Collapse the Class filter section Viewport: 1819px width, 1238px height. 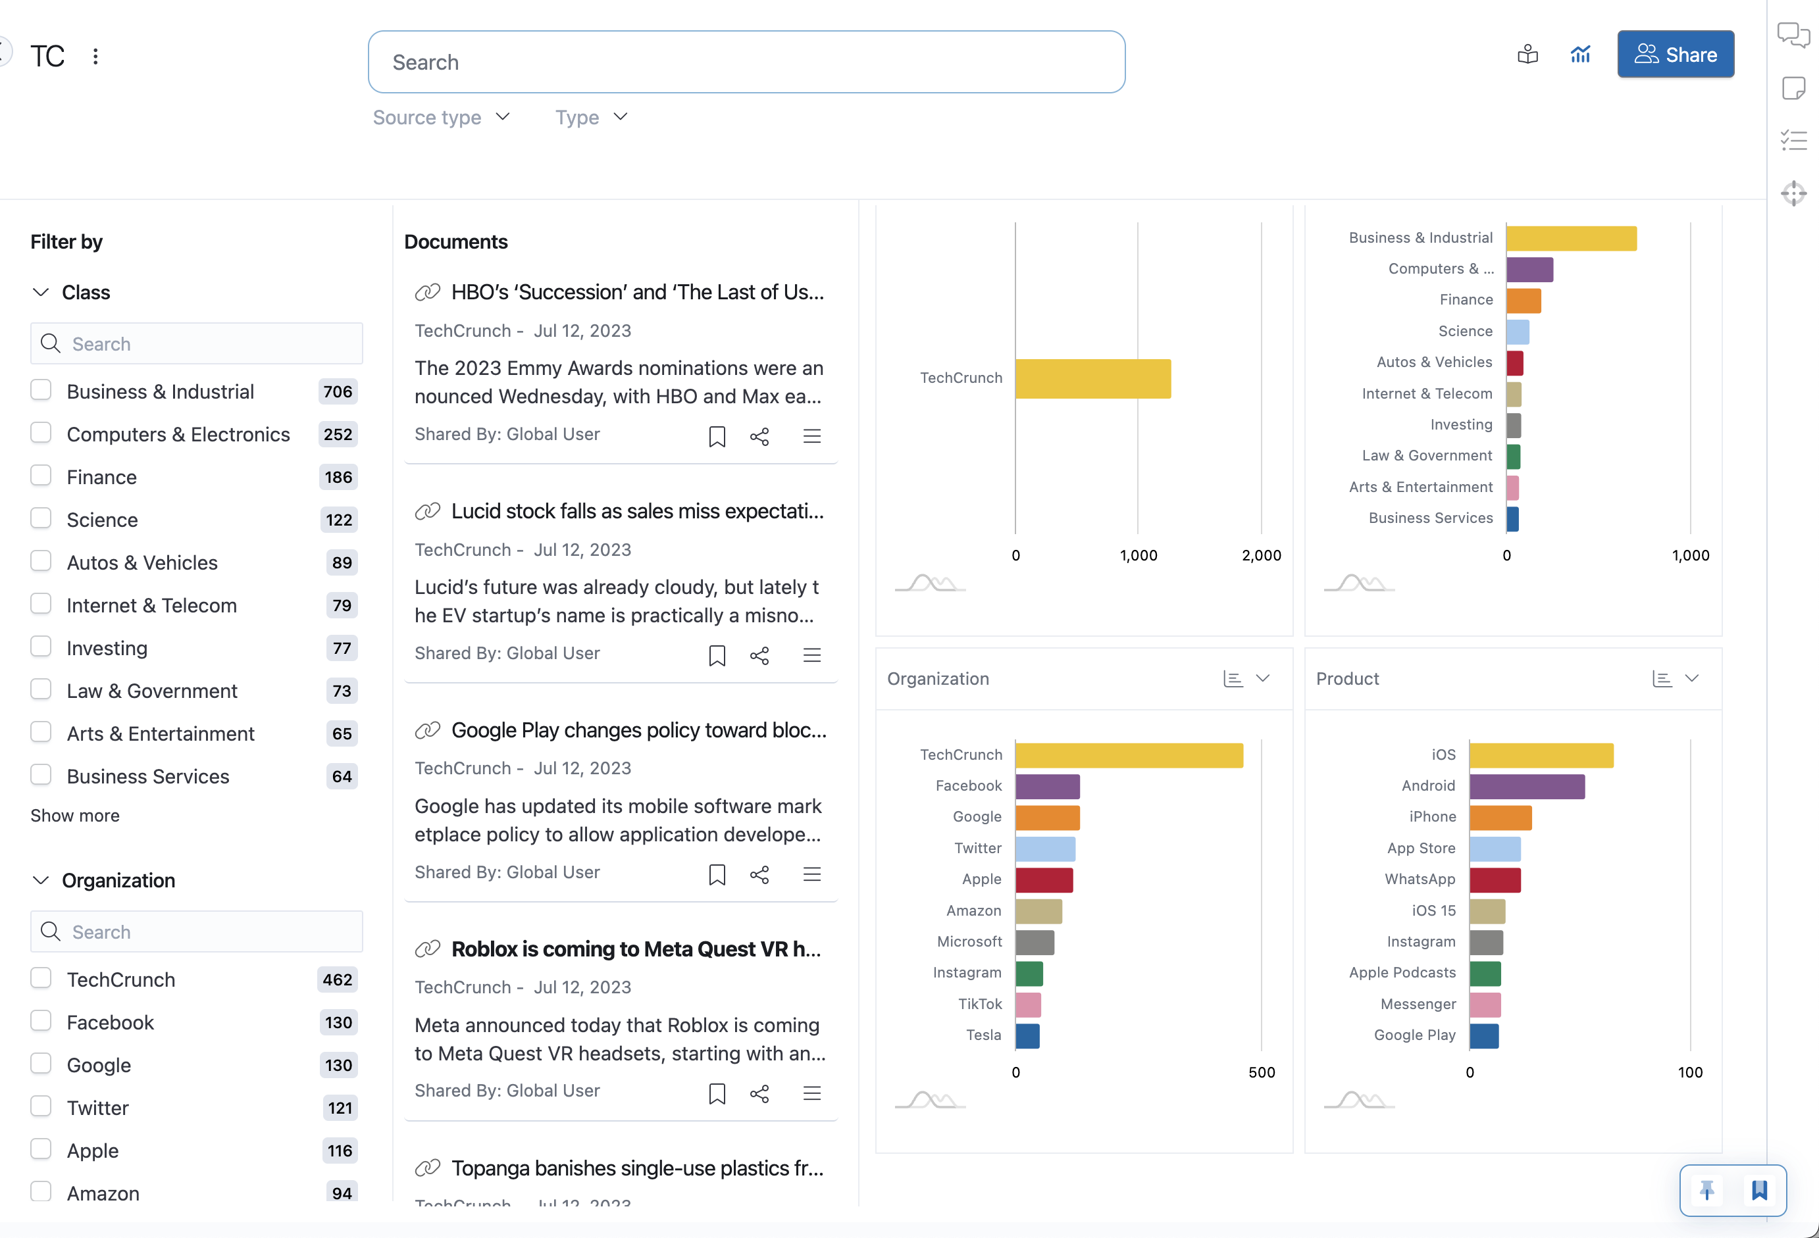click(x=41, y=292)
